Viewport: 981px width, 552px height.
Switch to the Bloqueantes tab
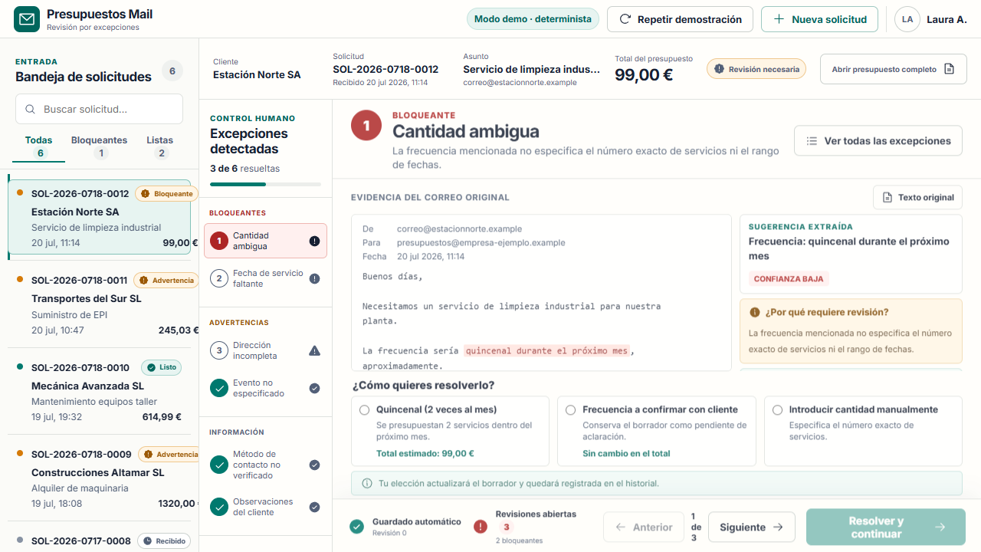[x=100, y=146]
